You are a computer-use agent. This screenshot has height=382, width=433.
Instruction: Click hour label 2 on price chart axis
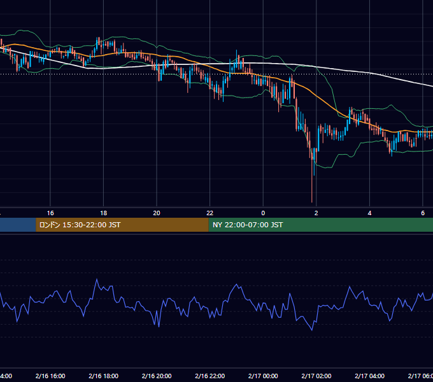coord(316,213)
